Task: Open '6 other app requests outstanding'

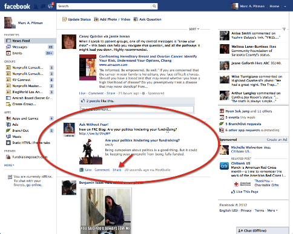Action: point(252,130)
